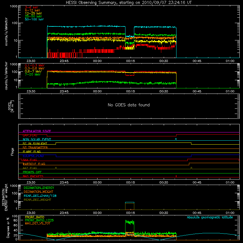Click the 00:30 tick under the keV panel

pyautogui.click(x=164, y=61)
